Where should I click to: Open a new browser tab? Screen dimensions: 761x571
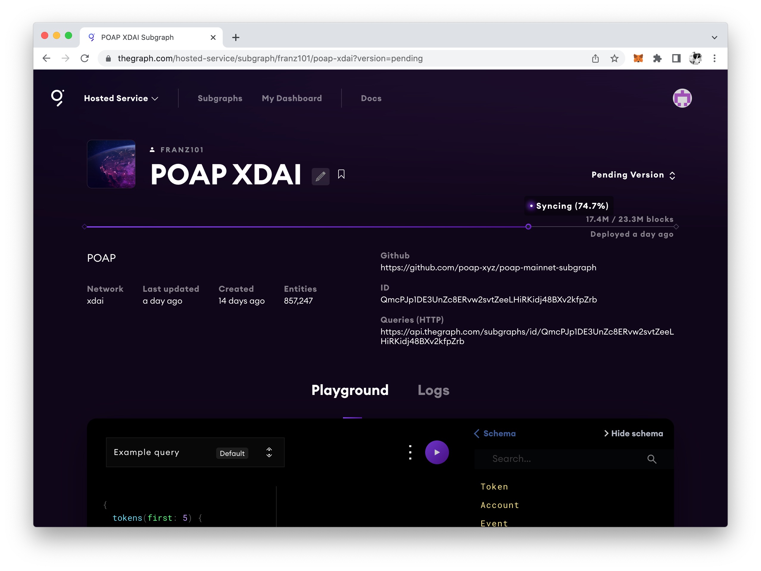[x=236, y=37]
